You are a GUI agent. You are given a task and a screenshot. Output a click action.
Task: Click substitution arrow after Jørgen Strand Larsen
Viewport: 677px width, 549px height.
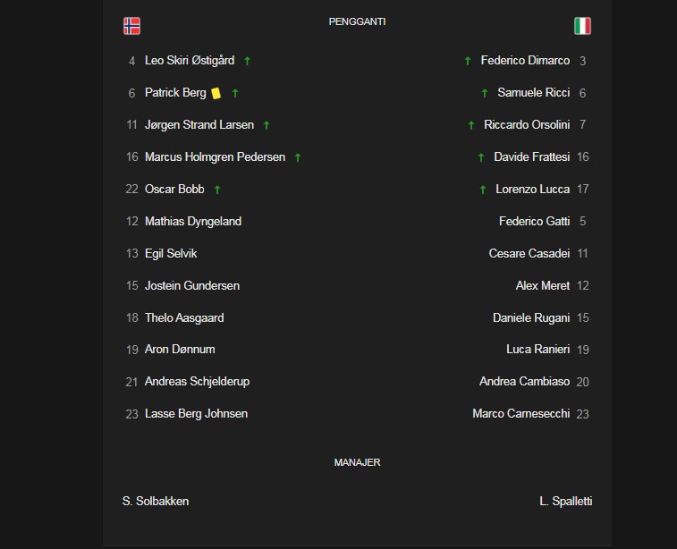coord(267,125)
